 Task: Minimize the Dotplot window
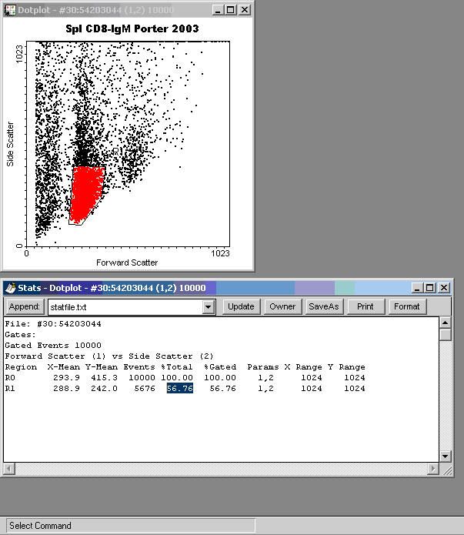point(219,10)
